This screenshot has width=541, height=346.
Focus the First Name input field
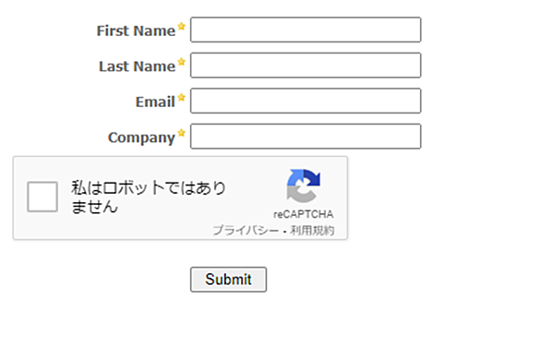point(306,30)
